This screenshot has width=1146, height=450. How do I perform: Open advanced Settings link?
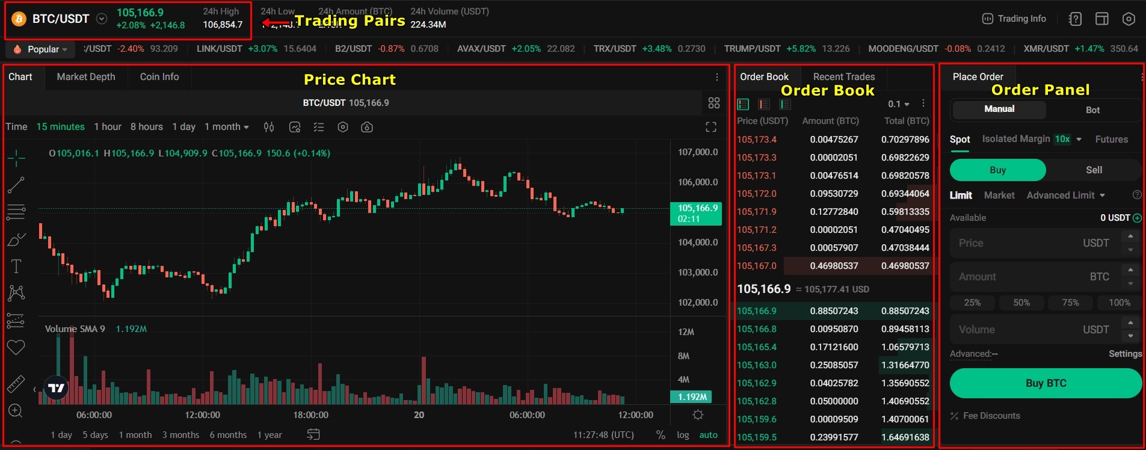[1125, 354]
